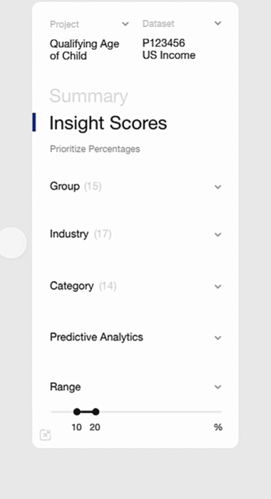The width and height of the screenshot is (271, 499).
Task: Click the Industry label
Action: [x=69, y=234]
